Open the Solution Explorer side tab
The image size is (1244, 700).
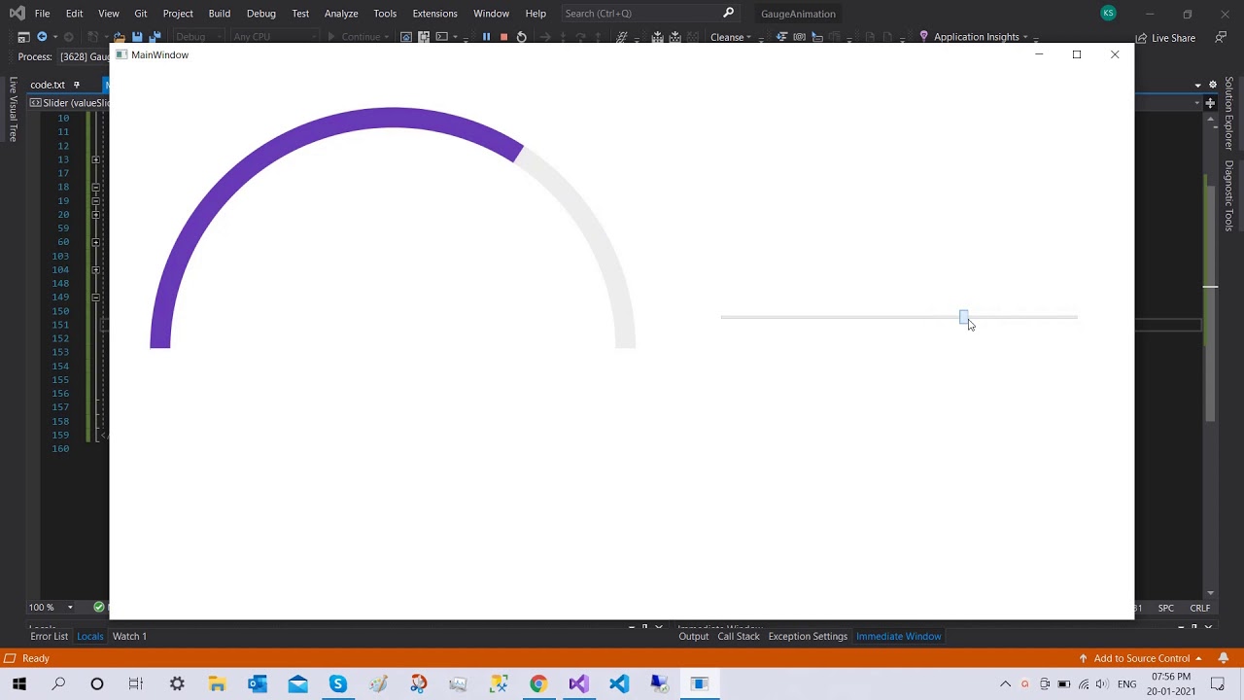pos(1228,114)
